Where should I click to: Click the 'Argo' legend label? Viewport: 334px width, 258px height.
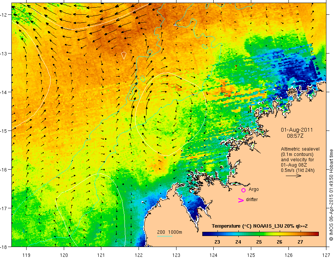coord(254,189)
